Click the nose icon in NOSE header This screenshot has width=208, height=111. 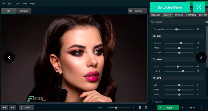tap(154, 59)
